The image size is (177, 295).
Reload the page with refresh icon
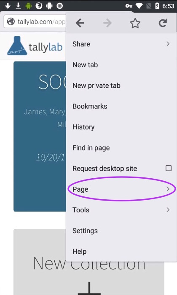(163, 23)
